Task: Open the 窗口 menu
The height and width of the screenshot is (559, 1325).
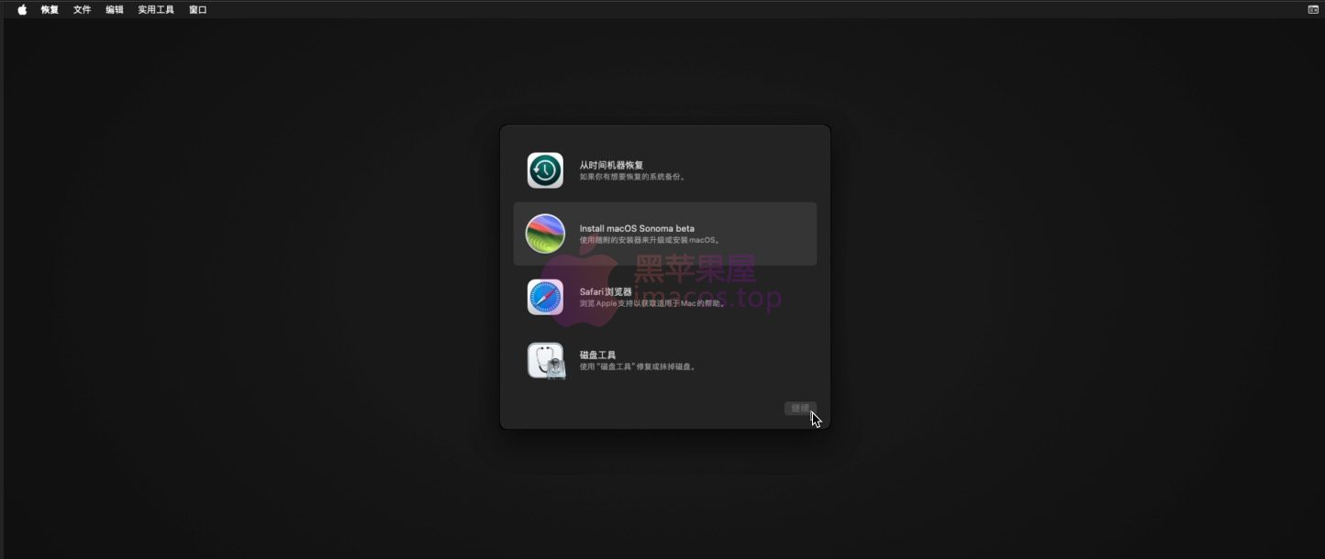Action: [197, 10]
